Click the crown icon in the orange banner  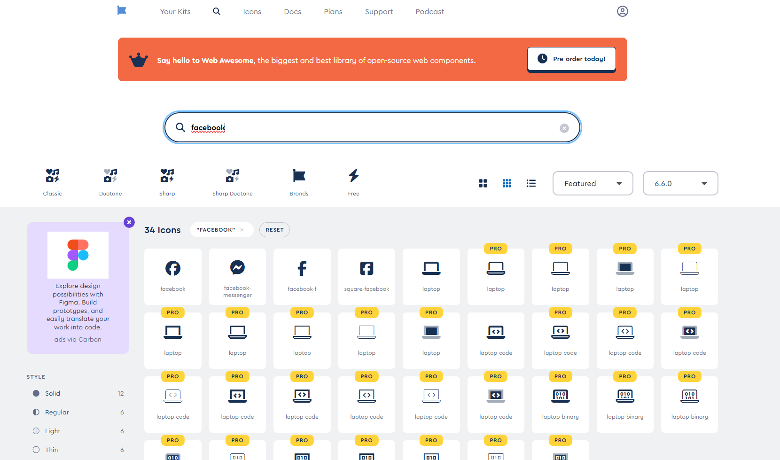[x=139, y=60]
